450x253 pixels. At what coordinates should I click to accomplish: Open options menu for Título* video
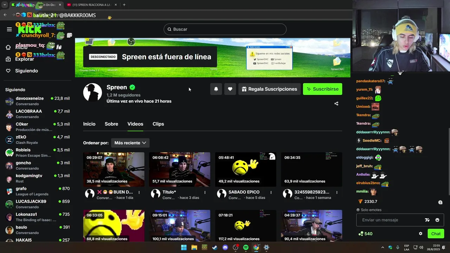(205, 192)
